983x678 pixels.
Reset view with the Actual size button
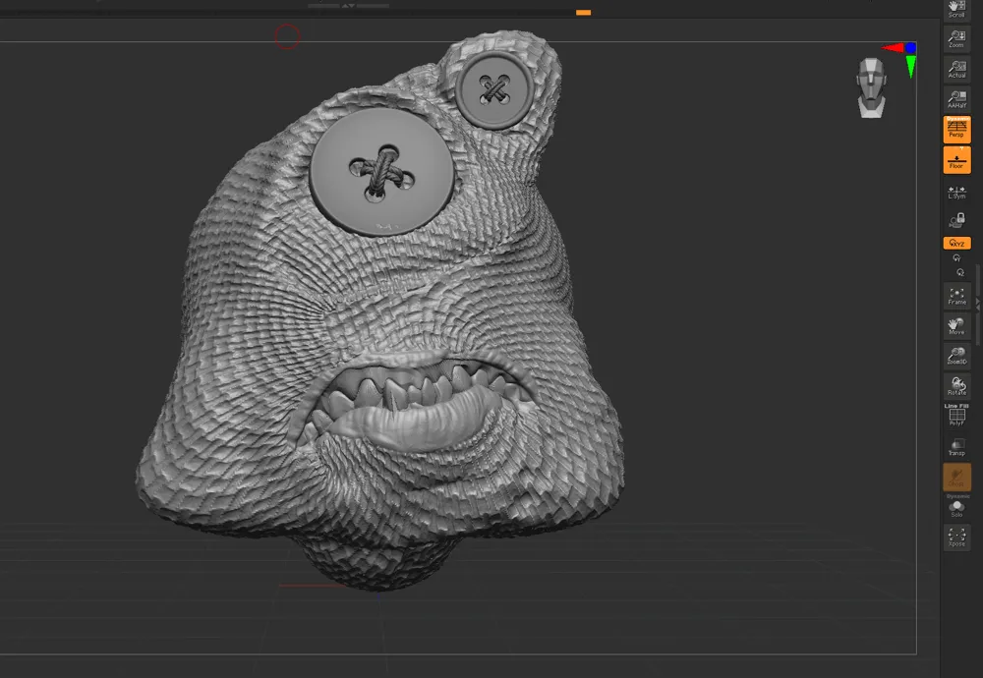(x=956, y=69)
